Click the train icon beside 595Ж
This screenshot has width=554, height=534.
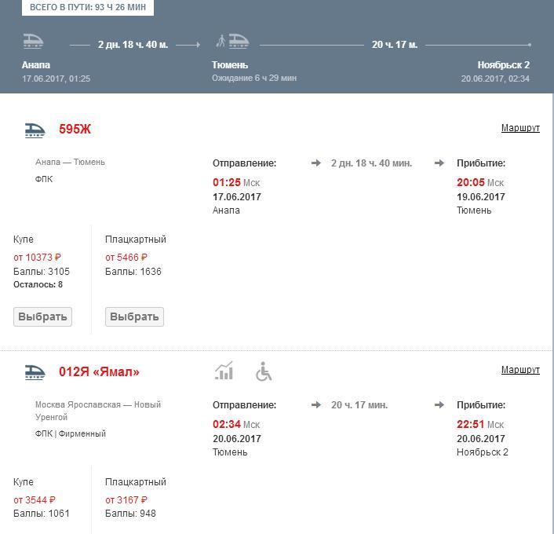[35, 130]
